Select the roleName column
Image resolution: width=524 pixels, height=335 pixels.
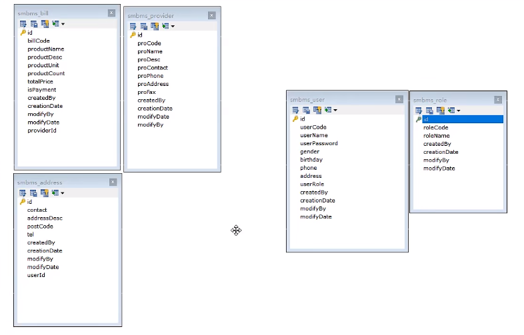coord(437,136)
